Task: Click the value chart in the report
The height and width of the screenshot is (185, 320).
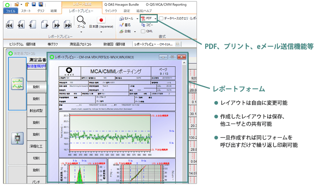Action: (x=117, y=134)
